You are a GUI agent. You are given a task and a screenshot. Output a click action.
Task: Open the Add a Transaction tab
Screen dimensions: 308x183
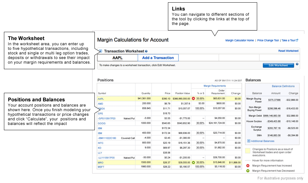(158, 58)
